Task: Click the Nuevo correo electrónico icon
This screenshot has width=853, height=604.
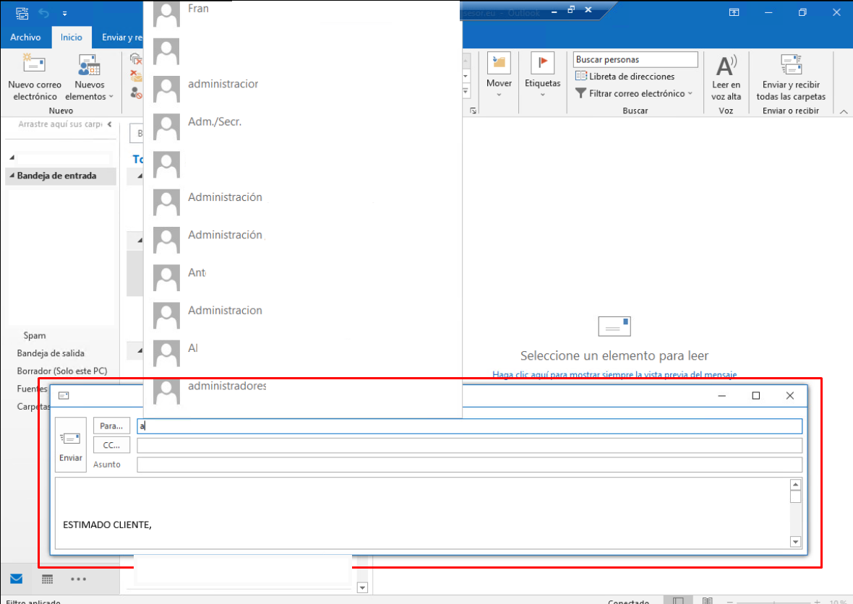Action: click(x=34, y=64)
